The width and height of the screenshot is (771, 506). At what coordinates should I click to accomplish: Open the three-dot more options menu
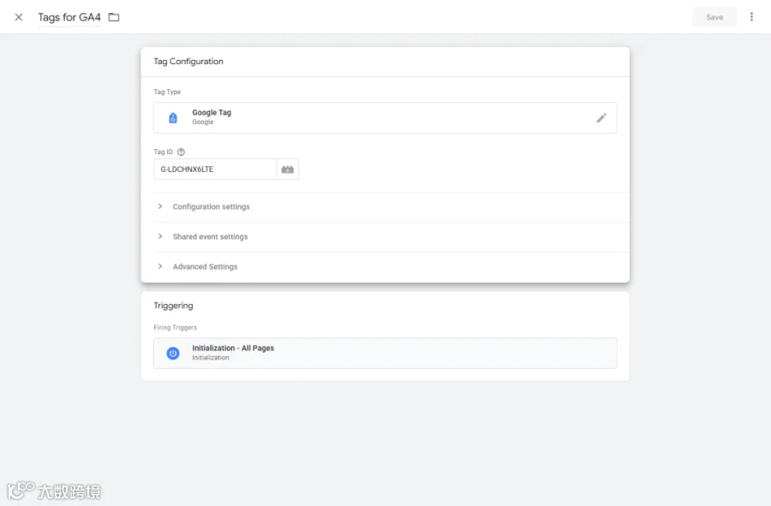tap(751, 17)
